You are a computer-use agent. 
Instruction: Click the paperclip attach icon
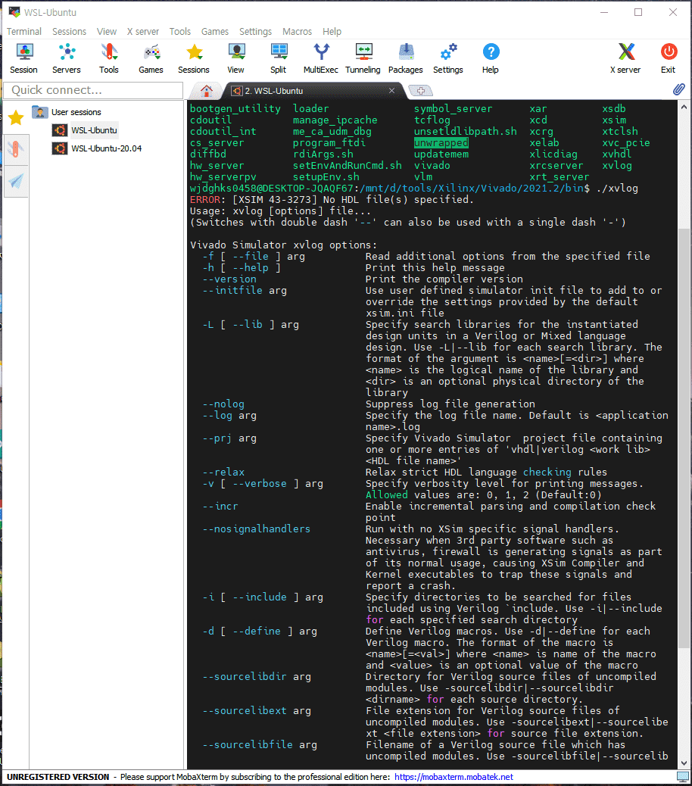click(678, 89)
